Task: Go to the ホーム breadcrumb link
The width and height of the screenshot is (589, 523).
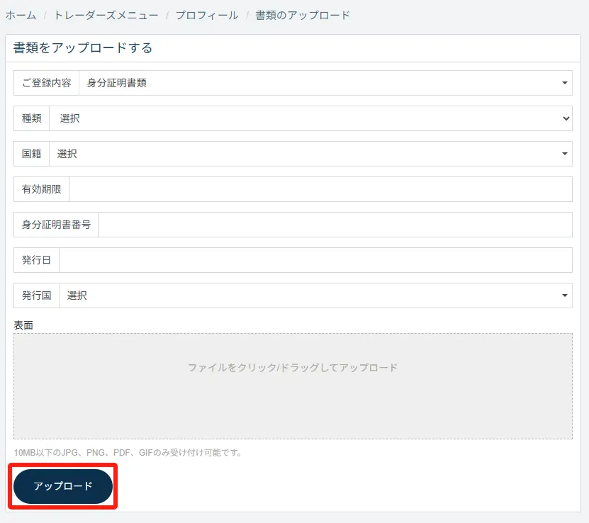Action: point(21,15)
